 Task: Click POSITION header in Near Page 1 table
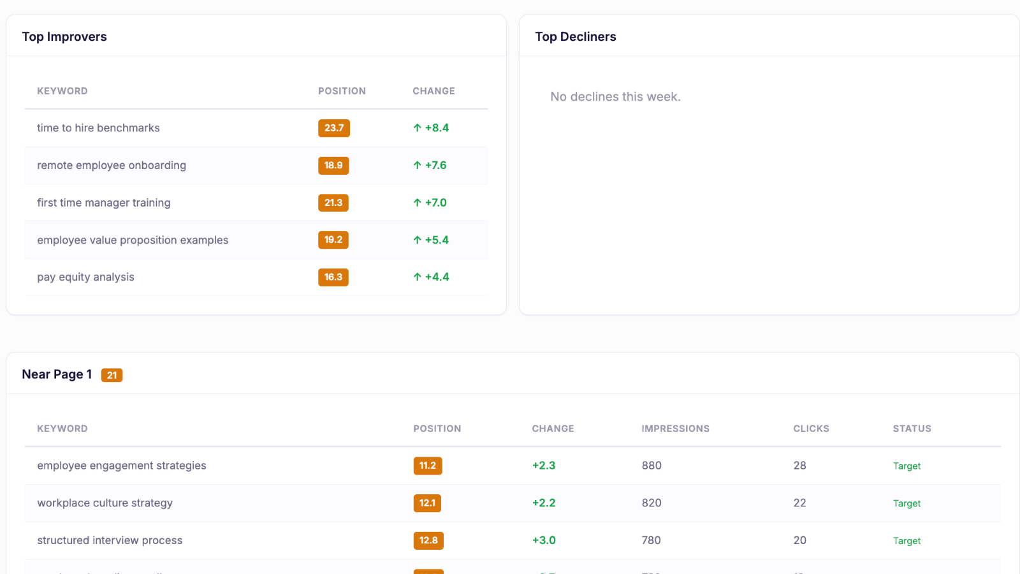[437, 429]
